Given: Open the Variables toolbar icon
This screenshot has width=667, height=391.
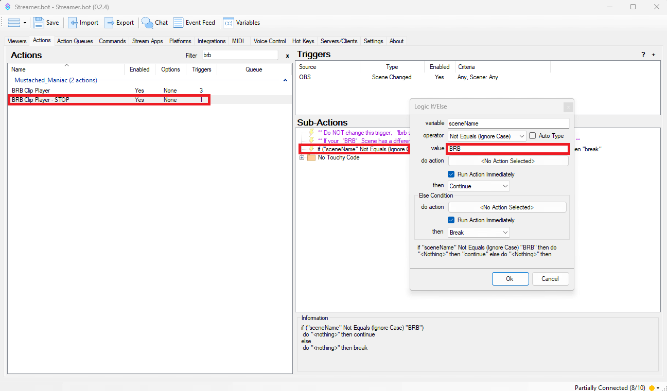Looking at the screenshot, I should 229,23.
